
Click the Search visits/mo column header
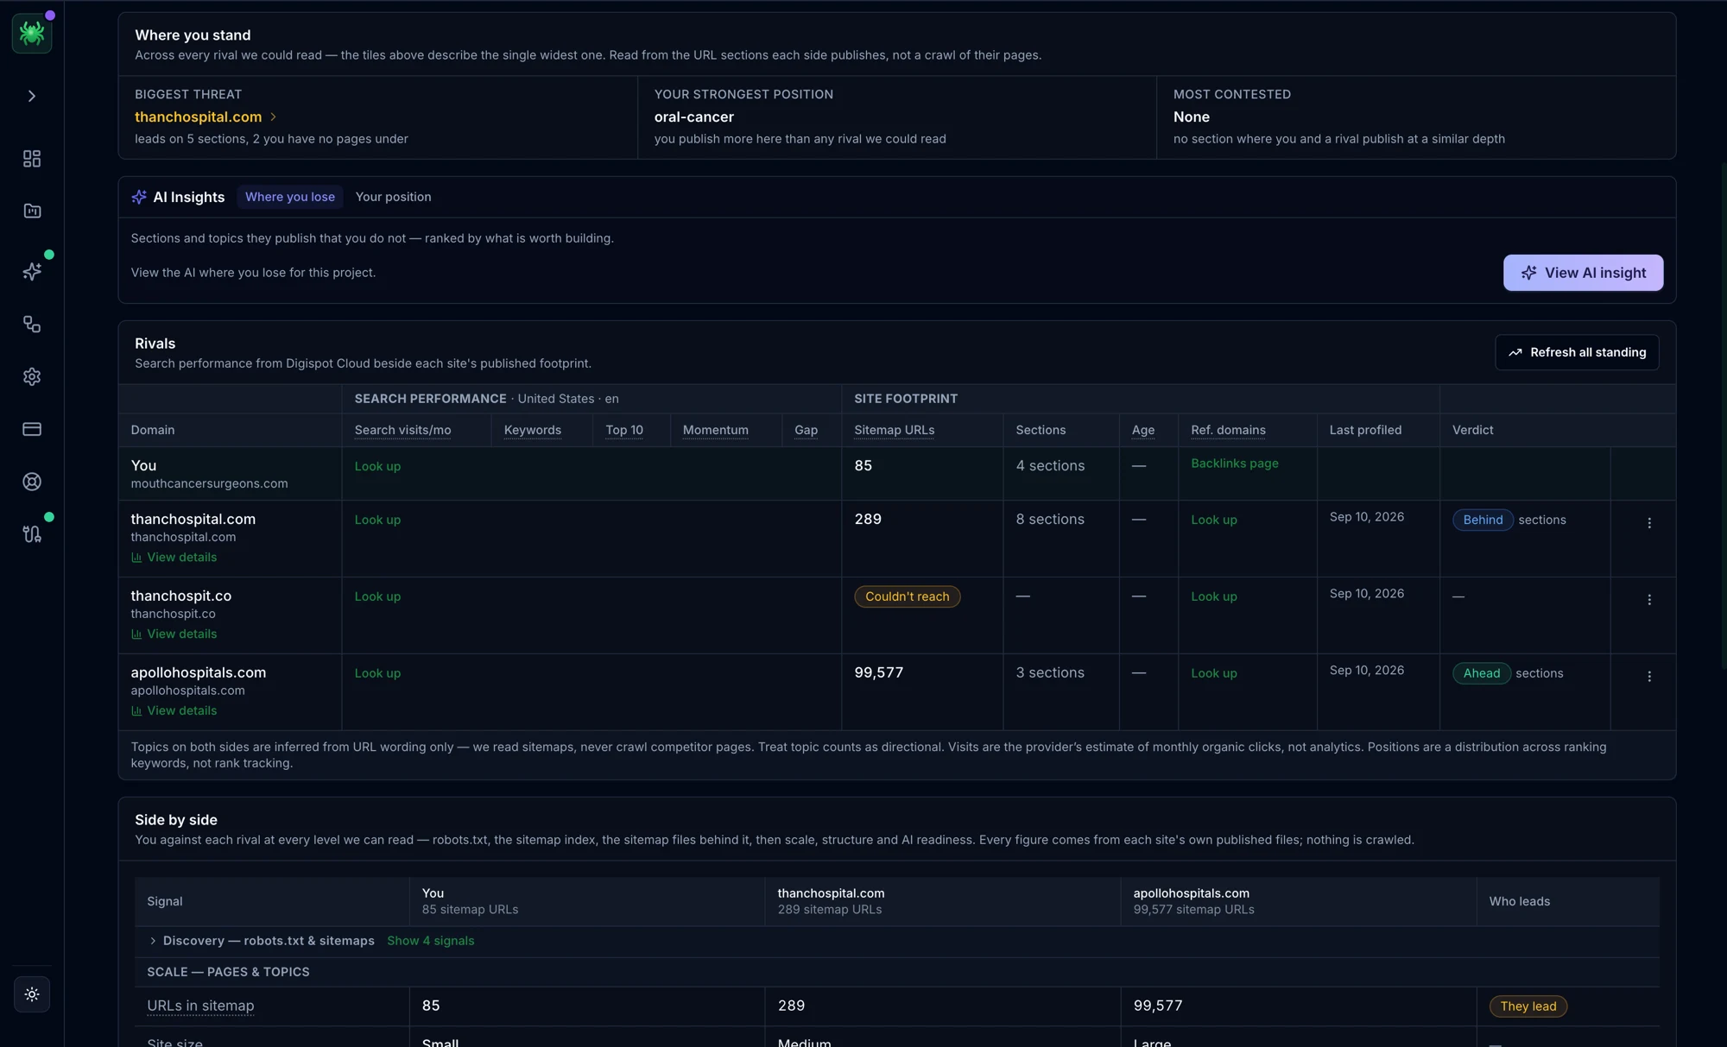[x=402, y=430]
